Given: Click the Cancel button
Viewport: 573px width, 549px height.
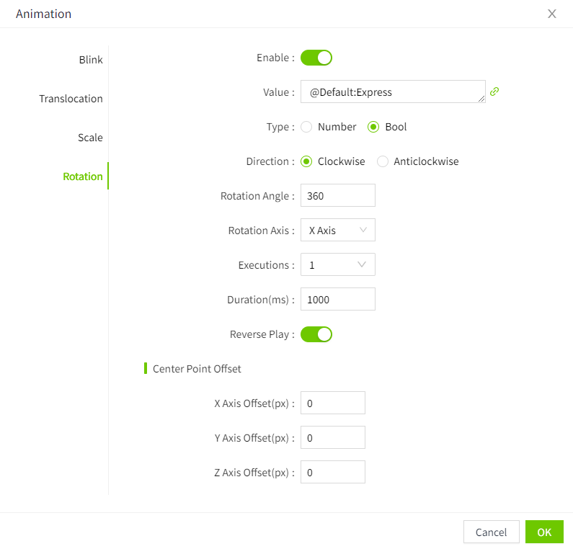Looking at the screenshot, I should 491,532.
